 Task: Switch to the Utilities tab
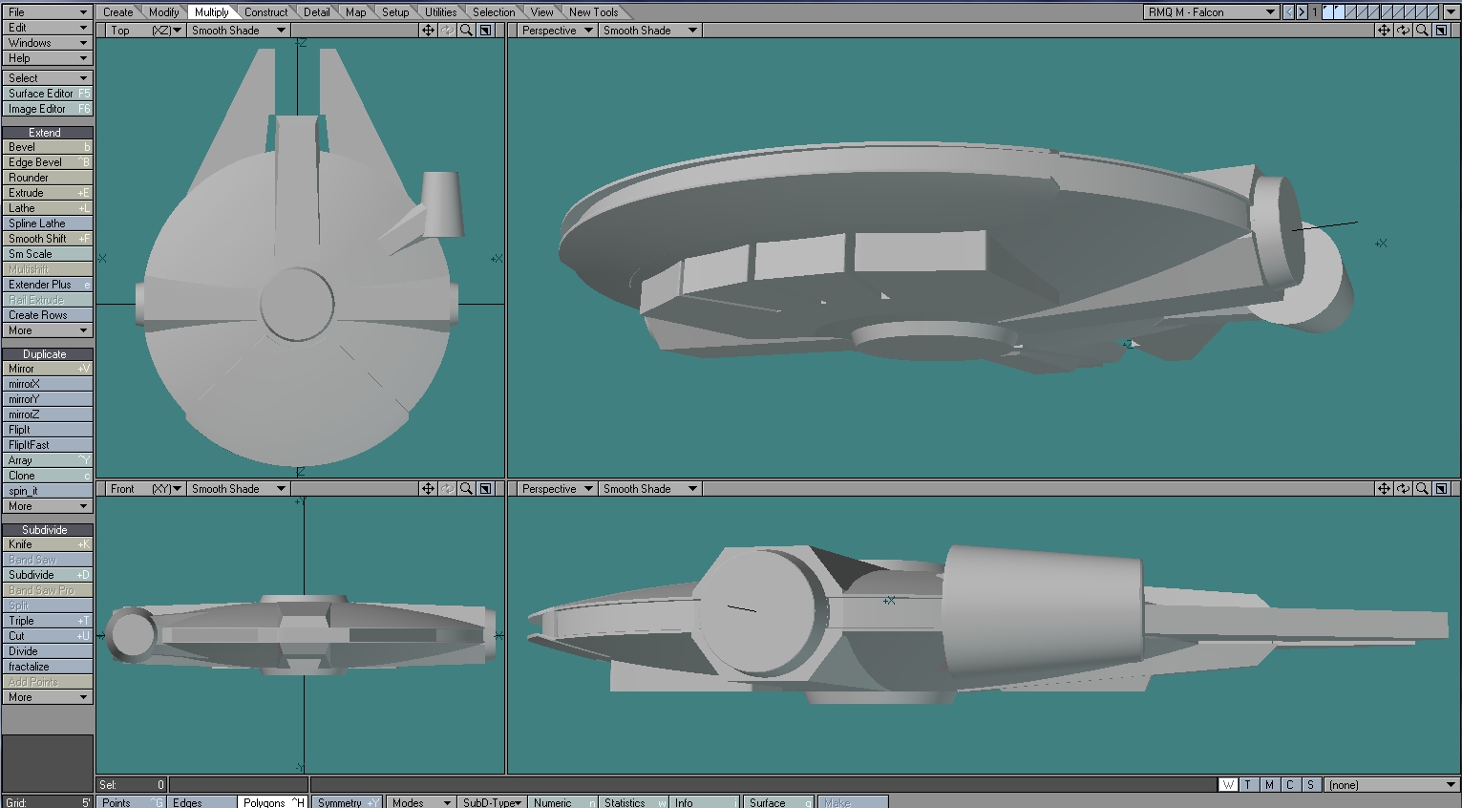[x=440, y=12]
